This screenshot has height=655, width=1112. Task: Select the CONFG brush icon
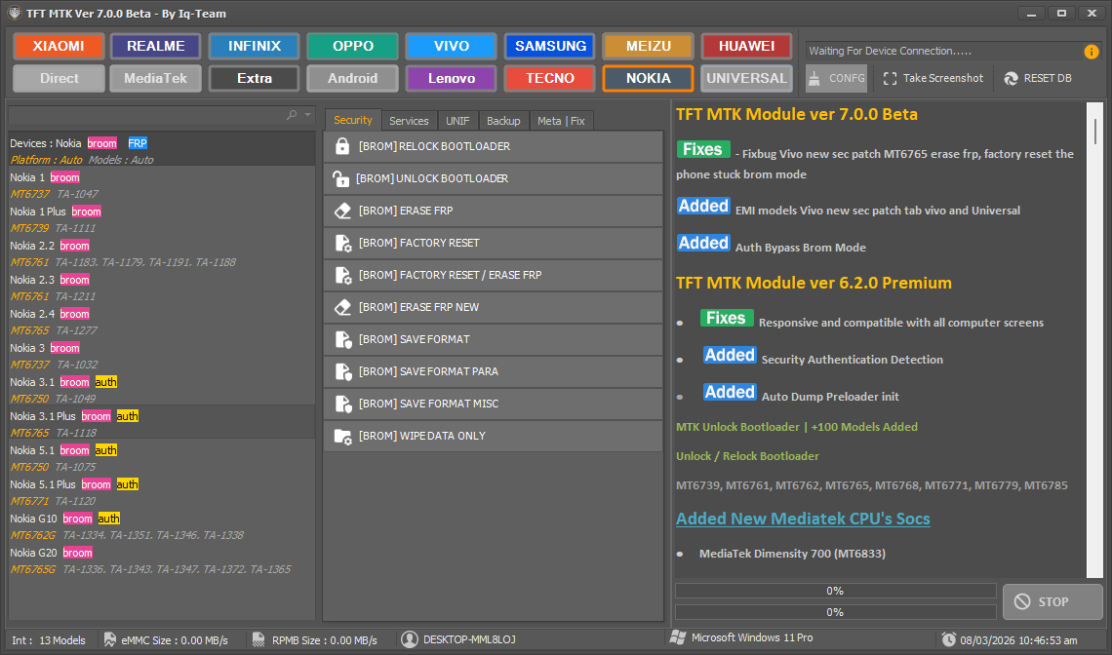[x=816, y=78]
